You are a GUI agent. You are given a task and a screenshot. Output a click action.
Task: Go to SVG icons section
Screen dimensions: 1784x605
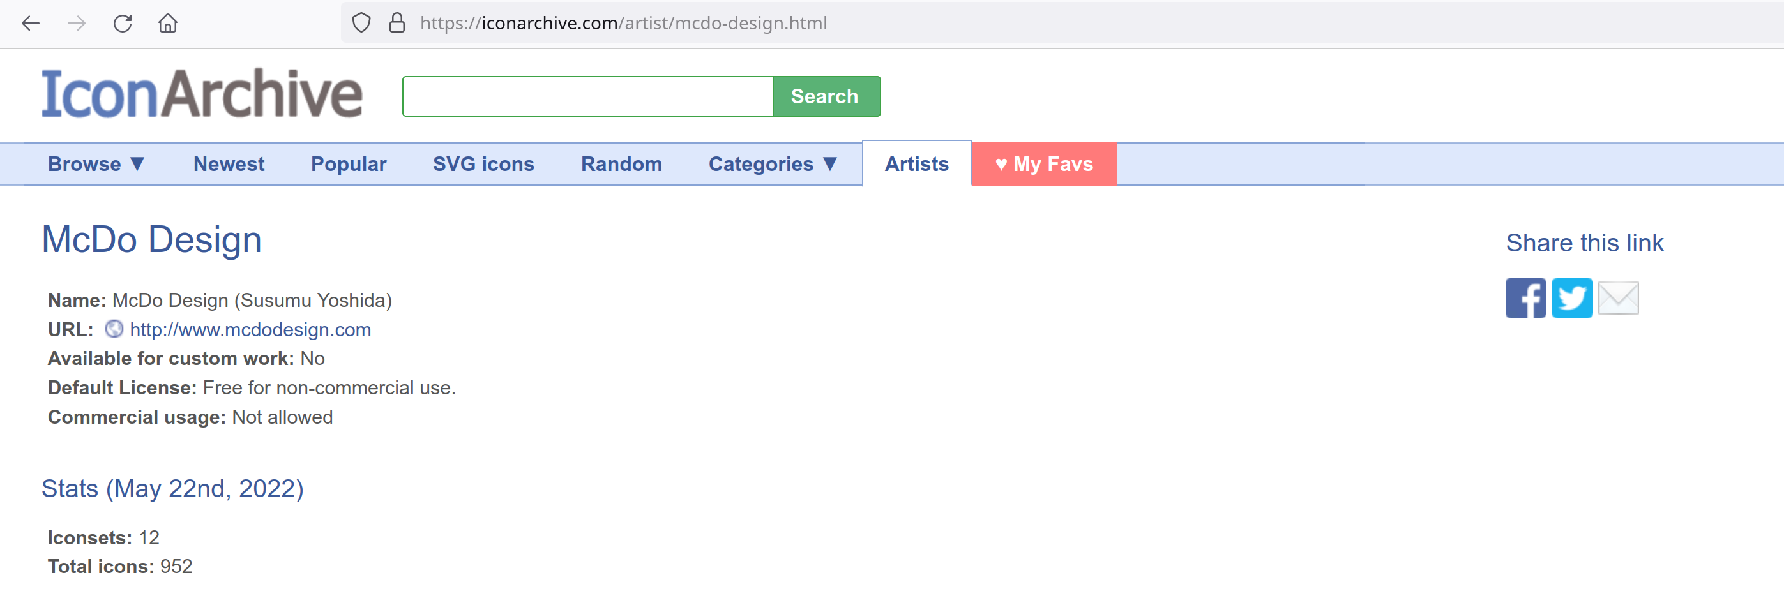click(x=483, y=164)
